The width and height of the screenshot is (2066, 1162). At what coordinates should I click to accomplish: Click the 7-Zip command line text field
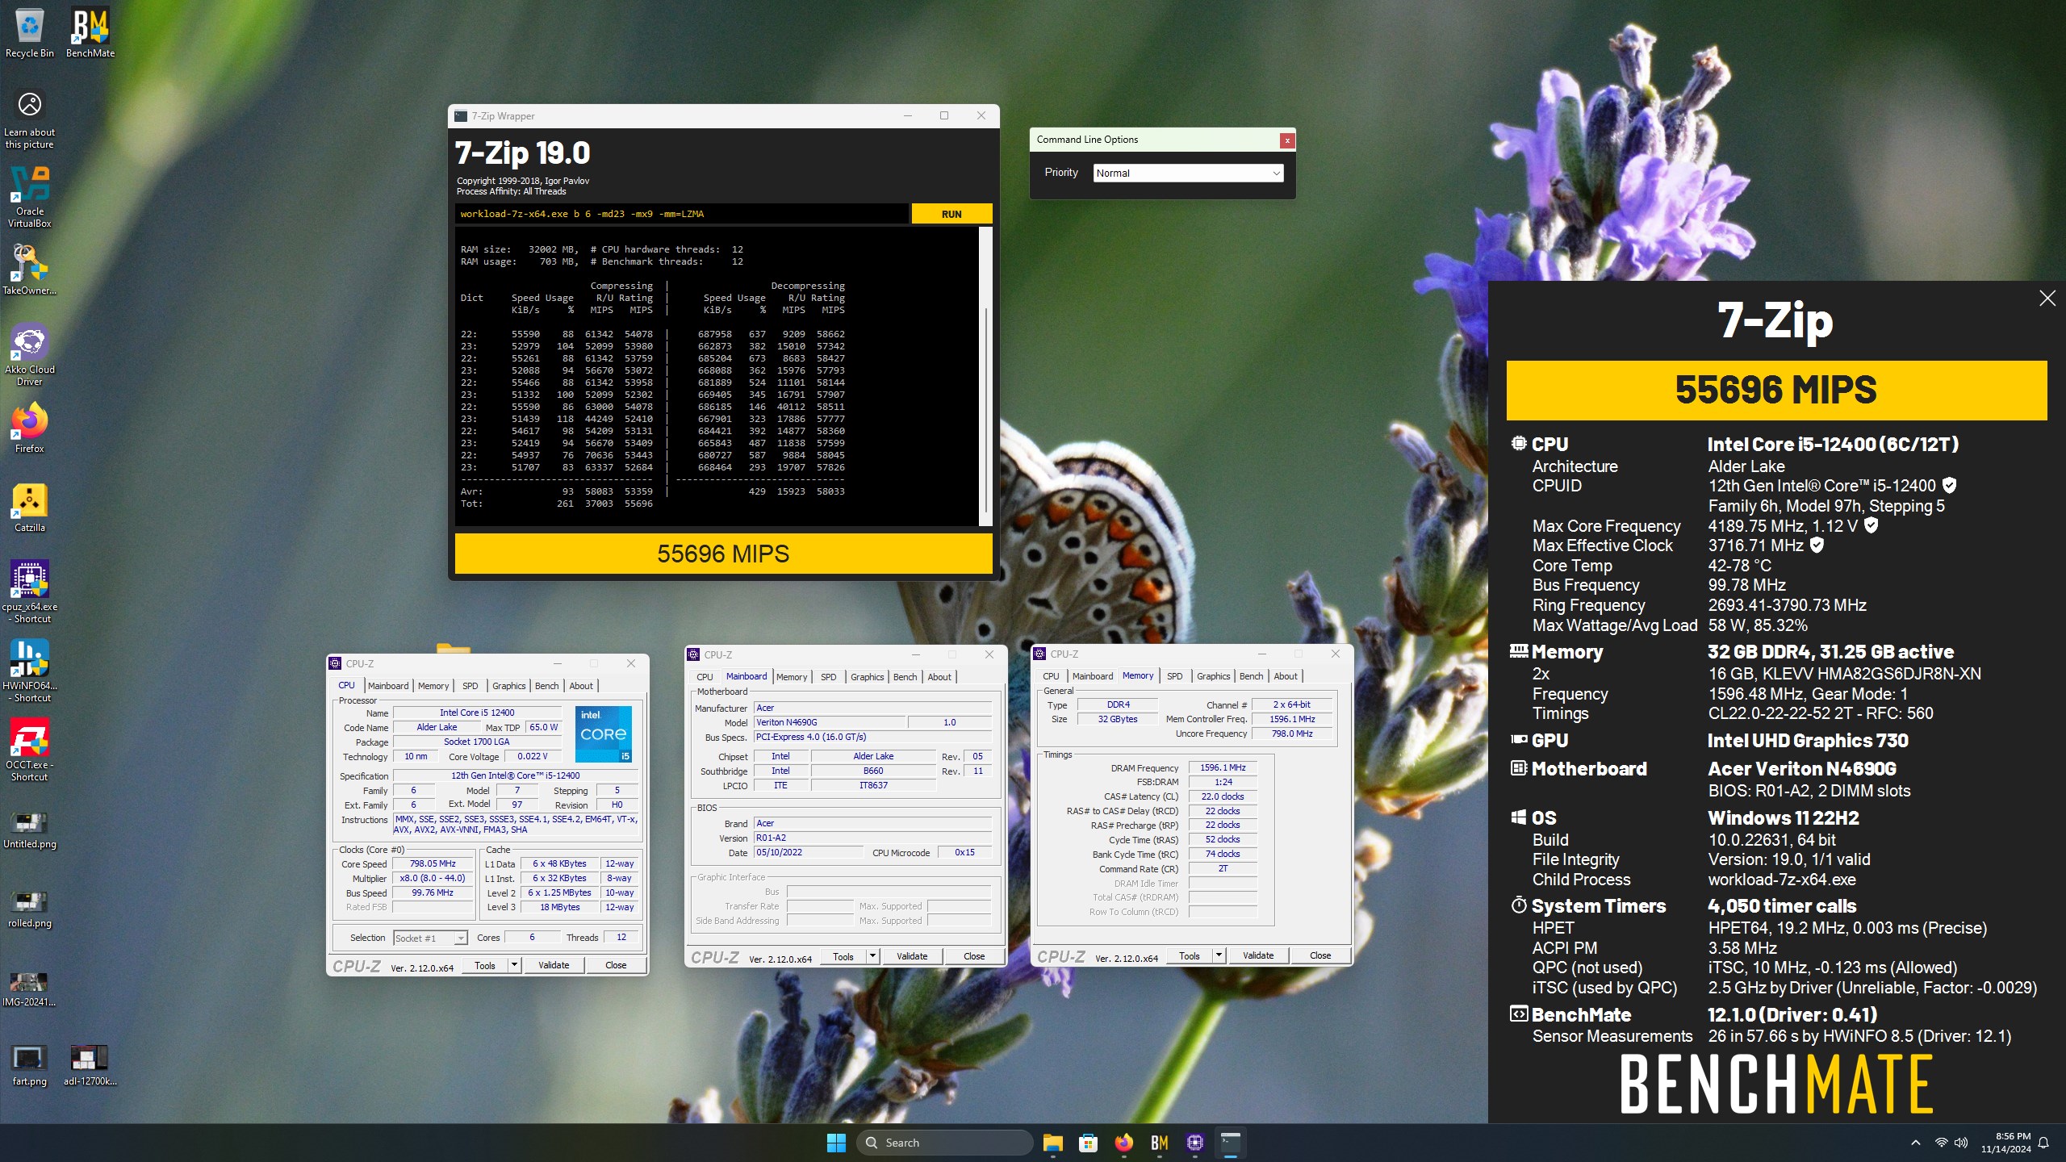click(x=681, y=214)
